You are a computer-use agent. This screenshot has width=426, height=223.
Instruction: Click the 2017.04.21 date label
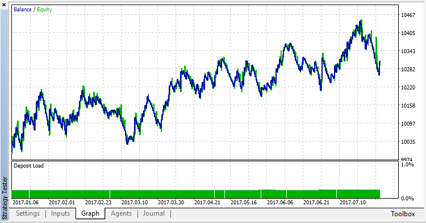(207, 203)
